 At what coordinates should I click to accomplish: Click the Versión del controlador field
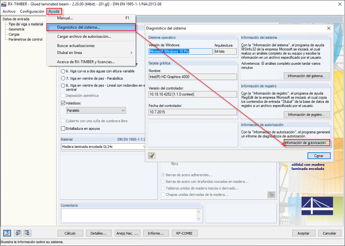(x=193, y=94)
